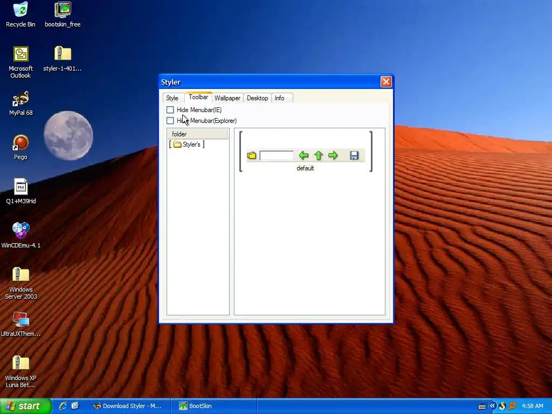This screenshot has width=552, height=414.
Task: Select the Pego desktop shortcut
Action: pos(20,148)
